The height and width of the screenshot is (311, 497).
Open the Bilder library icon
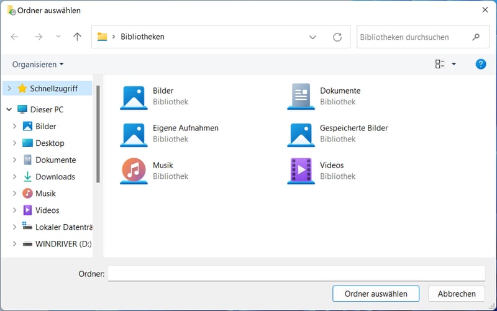pyautogui.click(x=134, y=97)
